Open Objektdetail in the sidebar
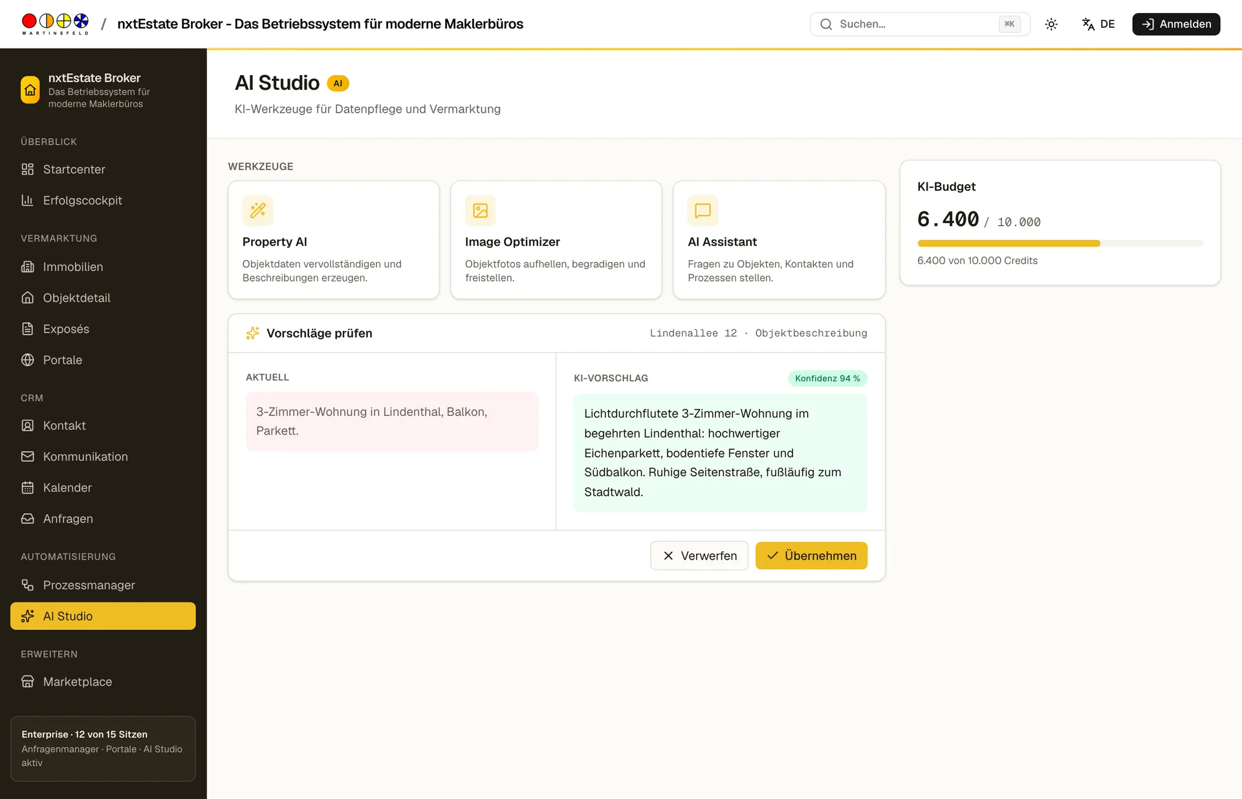This screenshot has height=799, width=1242. click(103, 298)
